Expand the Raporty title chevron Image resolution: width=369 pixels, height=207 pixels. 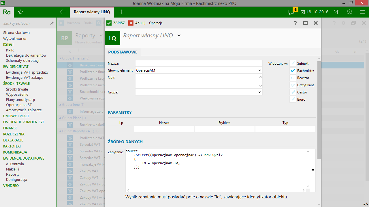tap(101, 36)
